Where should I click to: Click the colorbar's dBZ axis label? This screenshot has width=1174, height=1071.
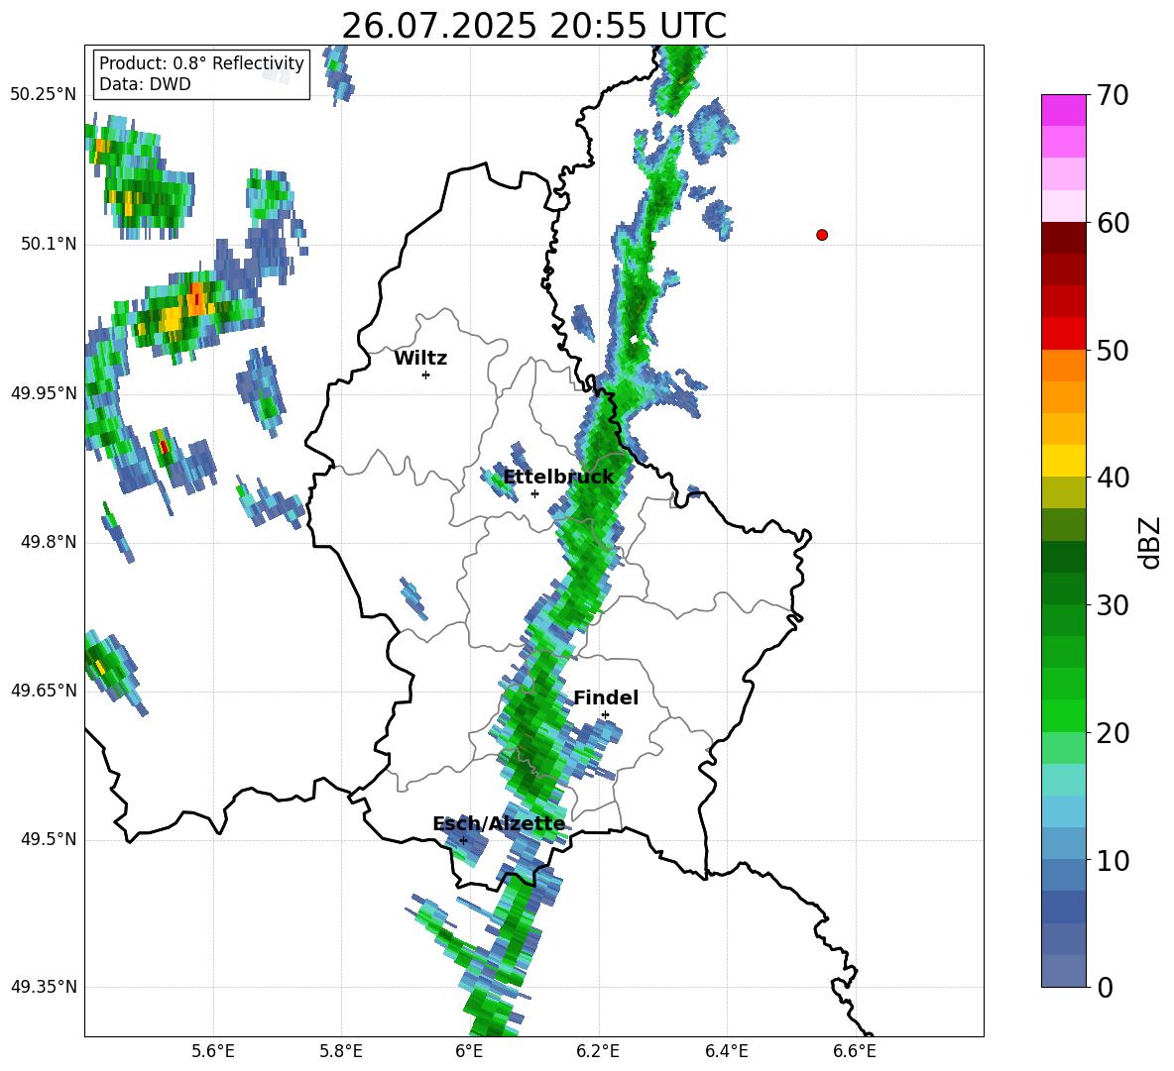click(1149, 542)
